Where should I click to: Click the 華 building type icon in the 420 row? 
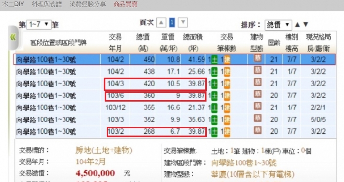tap(258, 83)
